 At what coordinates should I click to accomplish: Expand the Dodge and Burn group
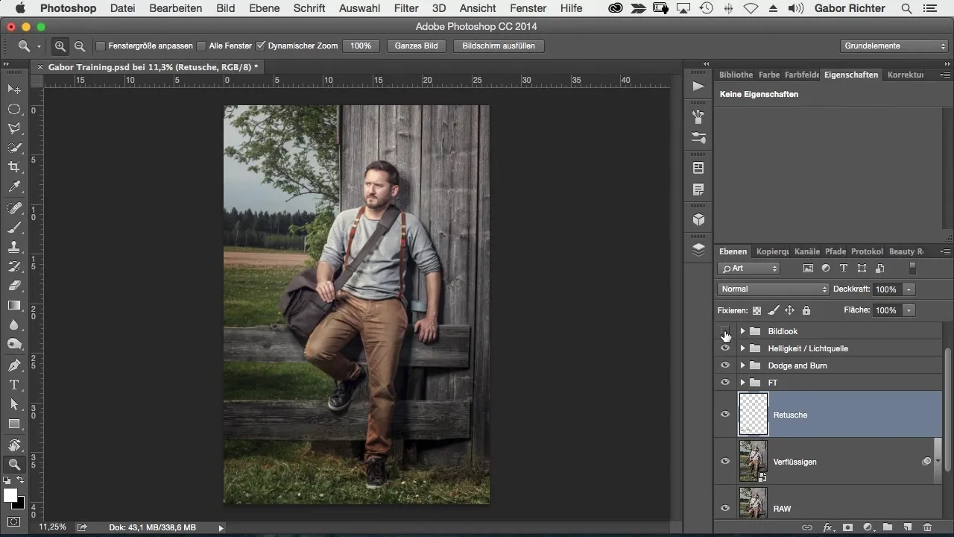click(x=742, y=365)
